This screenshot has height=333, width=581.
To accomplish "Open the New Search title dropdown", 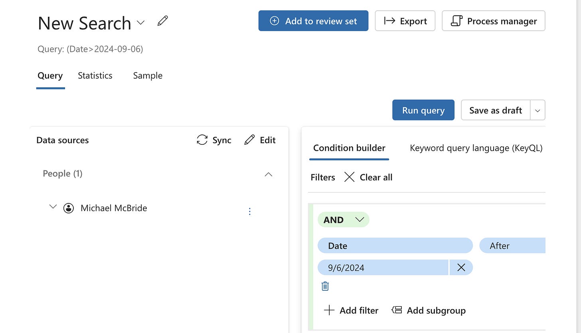I will point(140,23).
